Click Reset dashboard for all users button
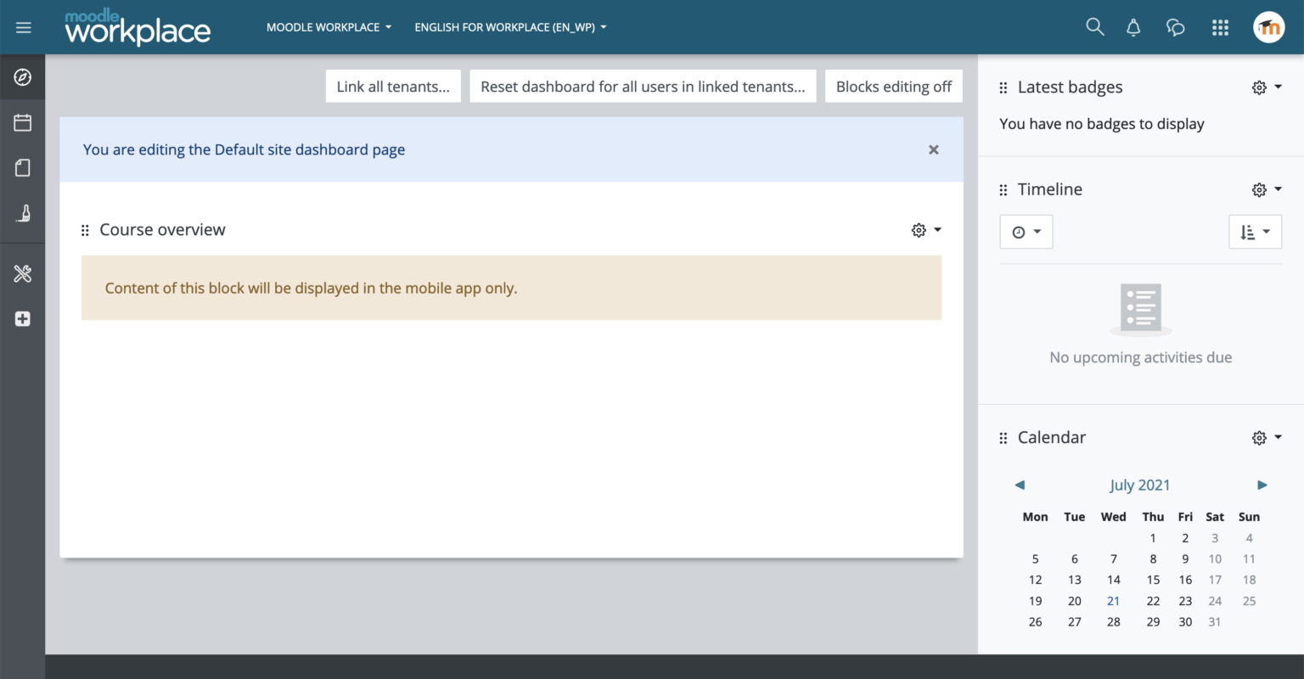Image resolution: width=1304 pixels, height=679 pixels. [x=643, y=86]
